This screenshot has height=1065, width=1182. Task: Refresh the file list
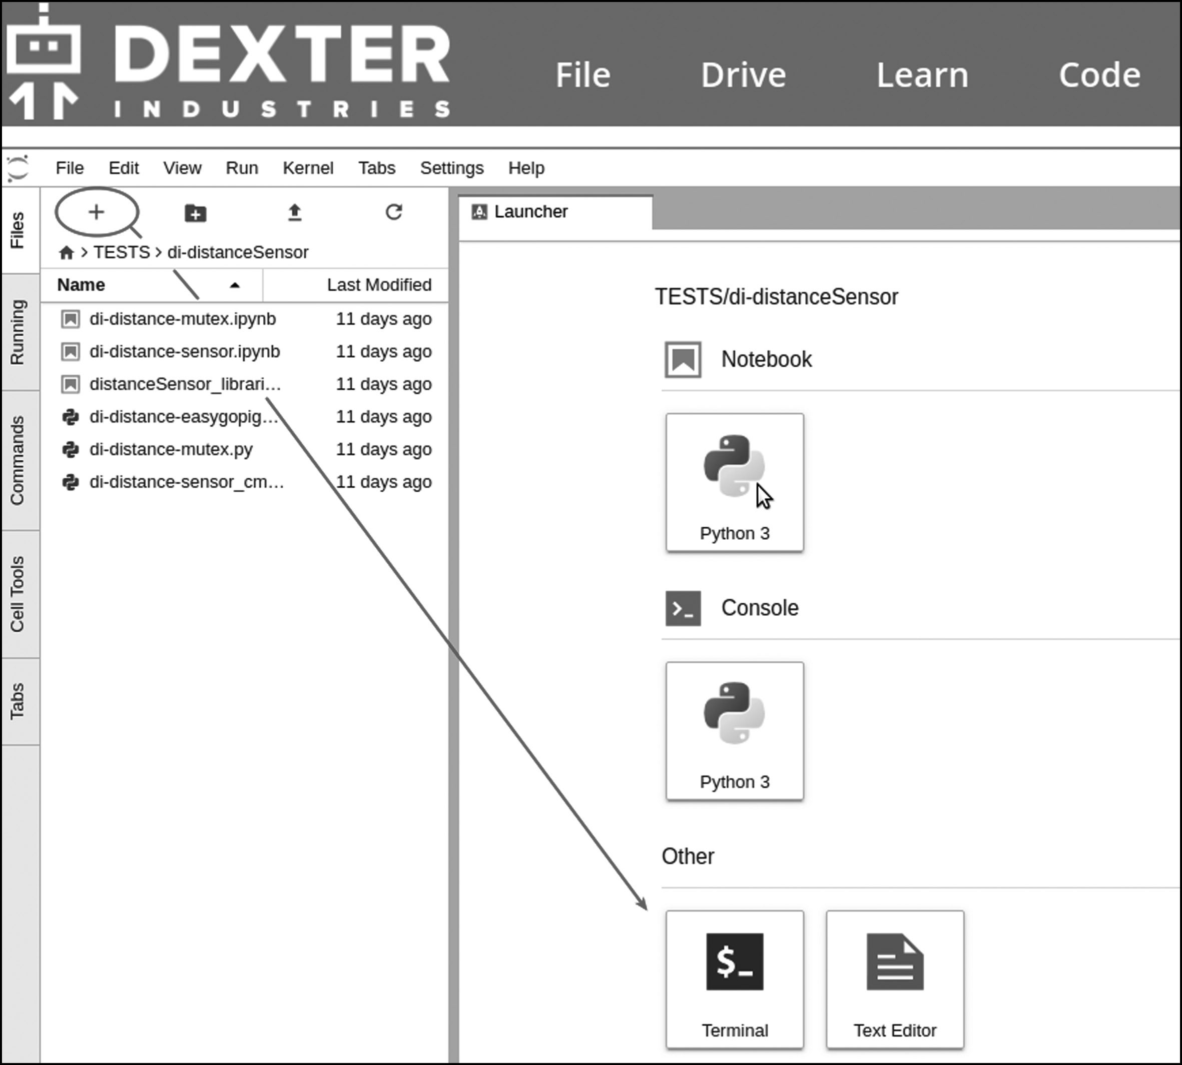pos(394,212)
